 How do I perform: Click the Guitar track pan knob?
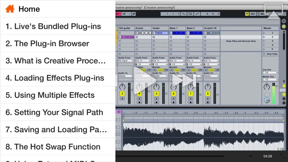[156, 87]
